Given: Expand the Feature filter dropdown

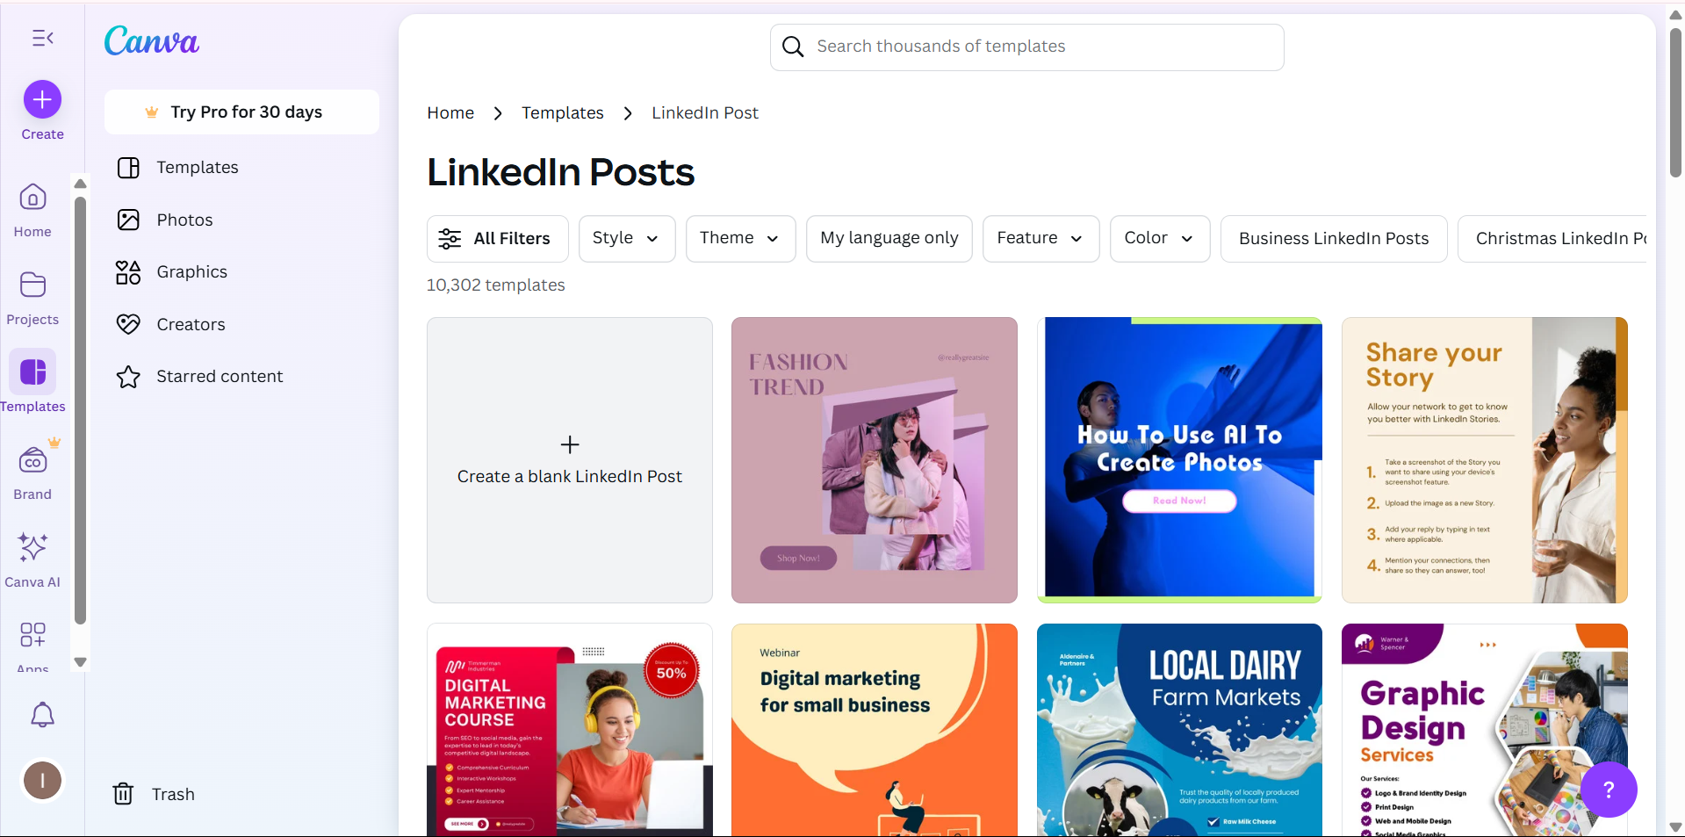Looking at the screenshot, I should tap(1040, 238).
